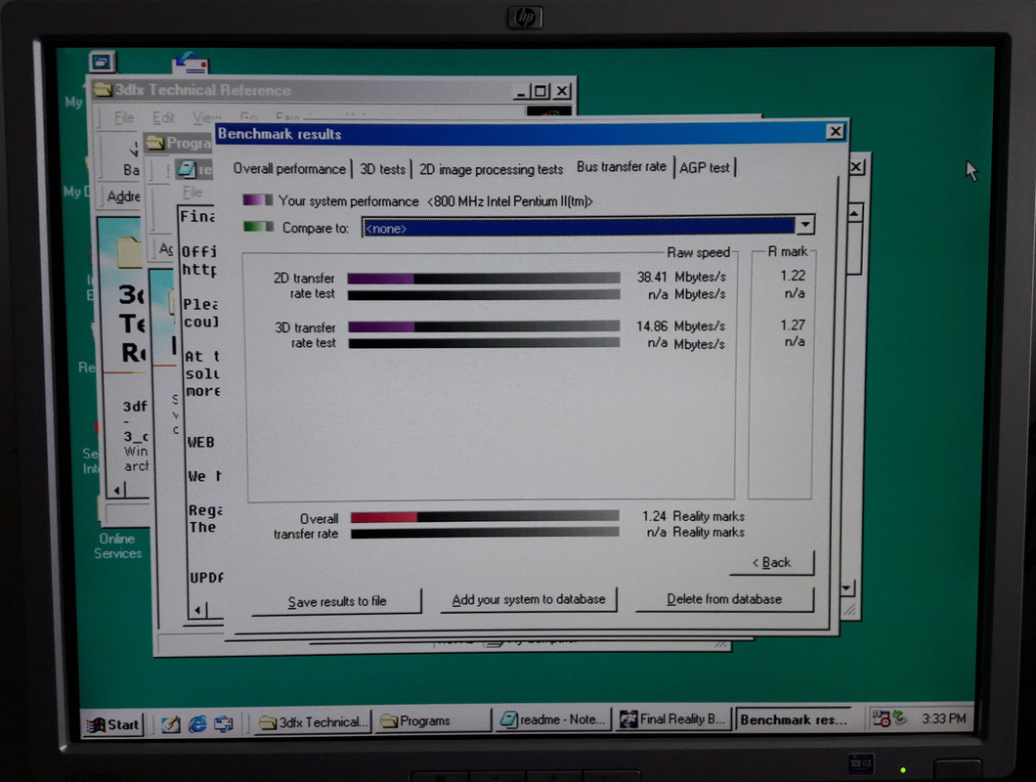Click the purple 3D transfer rate bar
The image size is (1036, 782).
point(381,326)
